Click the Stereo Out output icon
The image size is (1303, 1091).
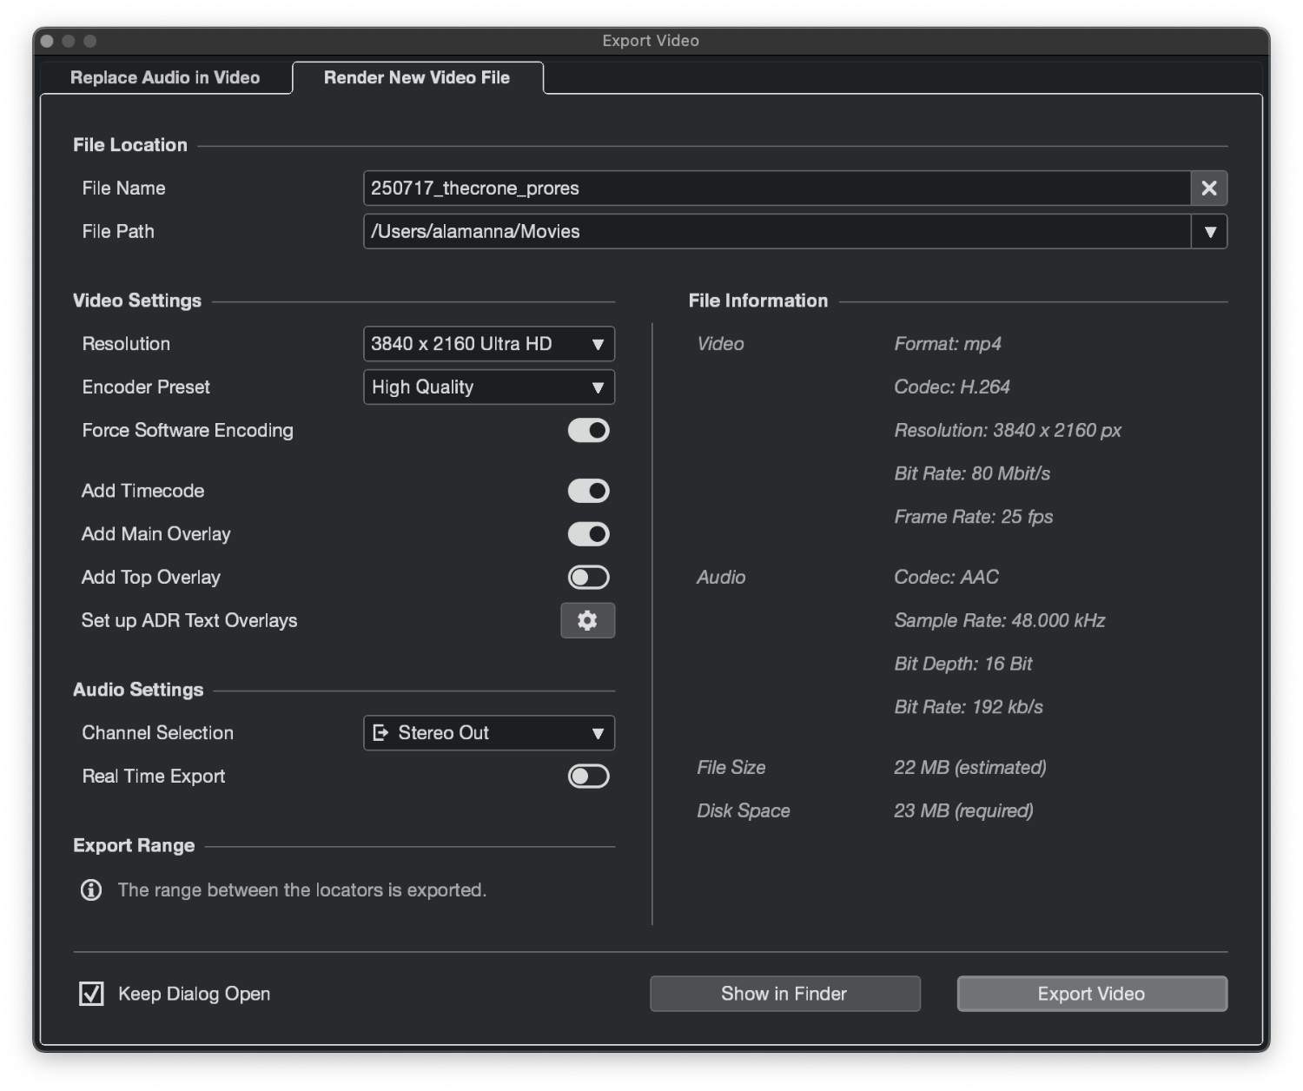[380, 733]
